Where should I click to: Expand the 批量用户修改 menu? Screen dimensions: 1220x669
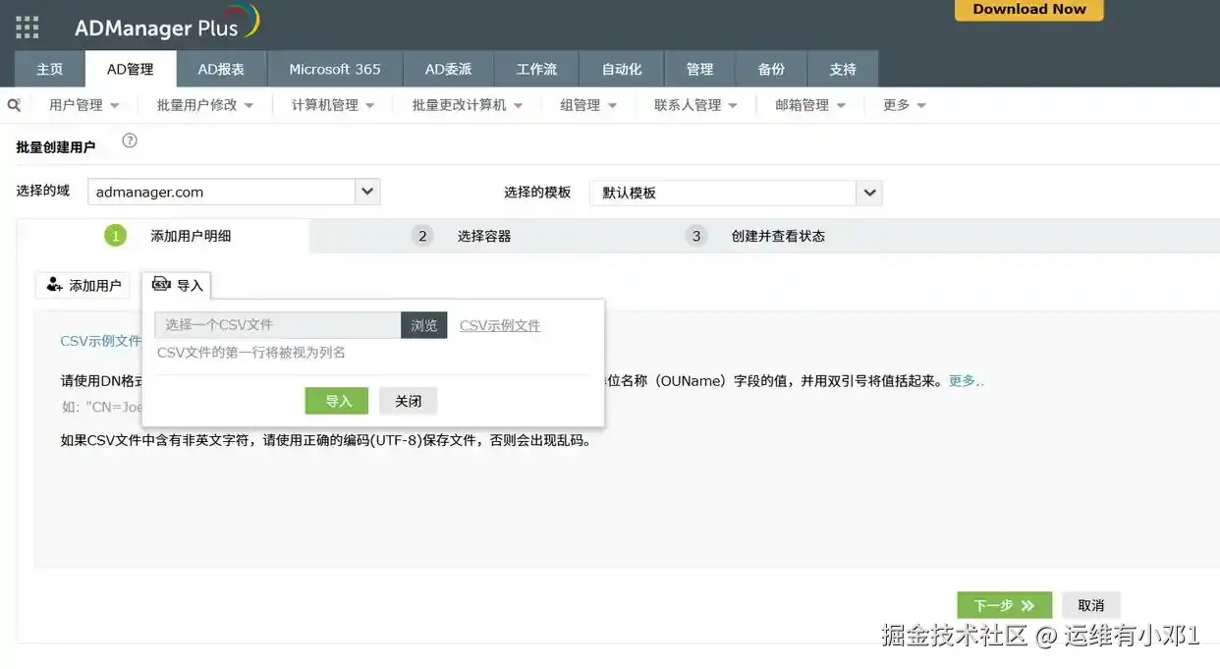205,105
